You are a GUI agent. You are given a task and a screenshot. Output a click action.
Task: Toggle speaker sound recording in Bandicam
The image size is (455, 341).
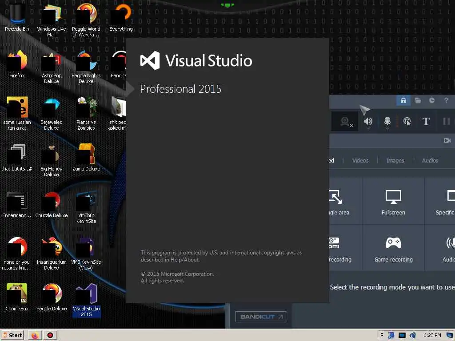(368, 121)
